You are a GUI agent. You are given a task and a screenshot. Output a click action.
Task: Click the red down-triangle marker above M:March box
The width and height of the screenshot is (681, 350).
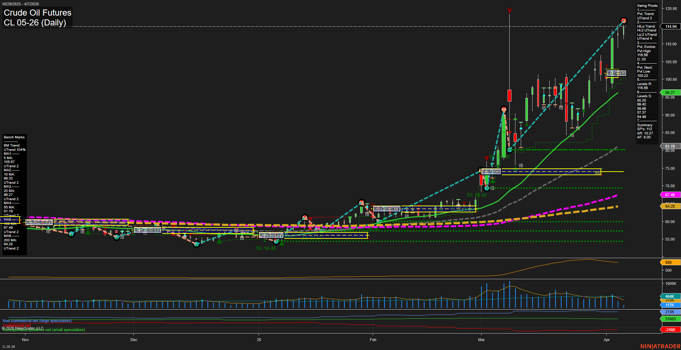pyautogui.click(x=487, y=157)
